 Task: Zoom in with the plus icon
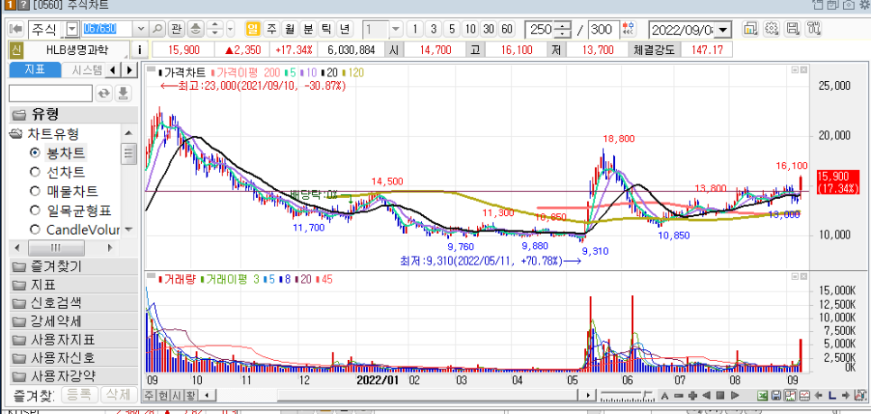point(692,396)
